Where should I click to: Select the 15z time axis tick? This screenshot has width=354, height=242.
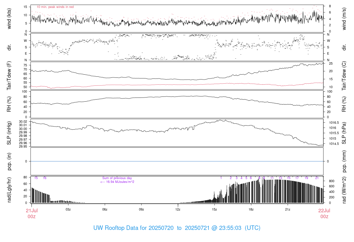click(x=214, y=210)
